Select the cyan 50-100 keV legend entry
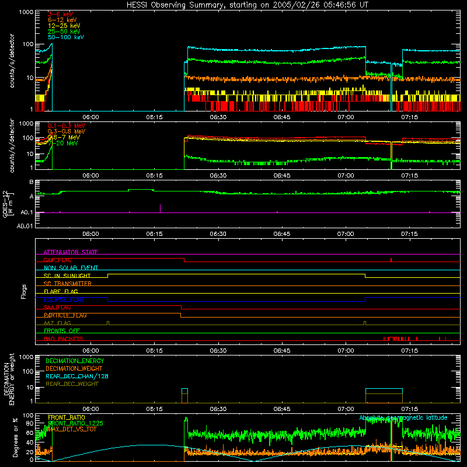Screen dimensions: 467x467 point(65,37)
